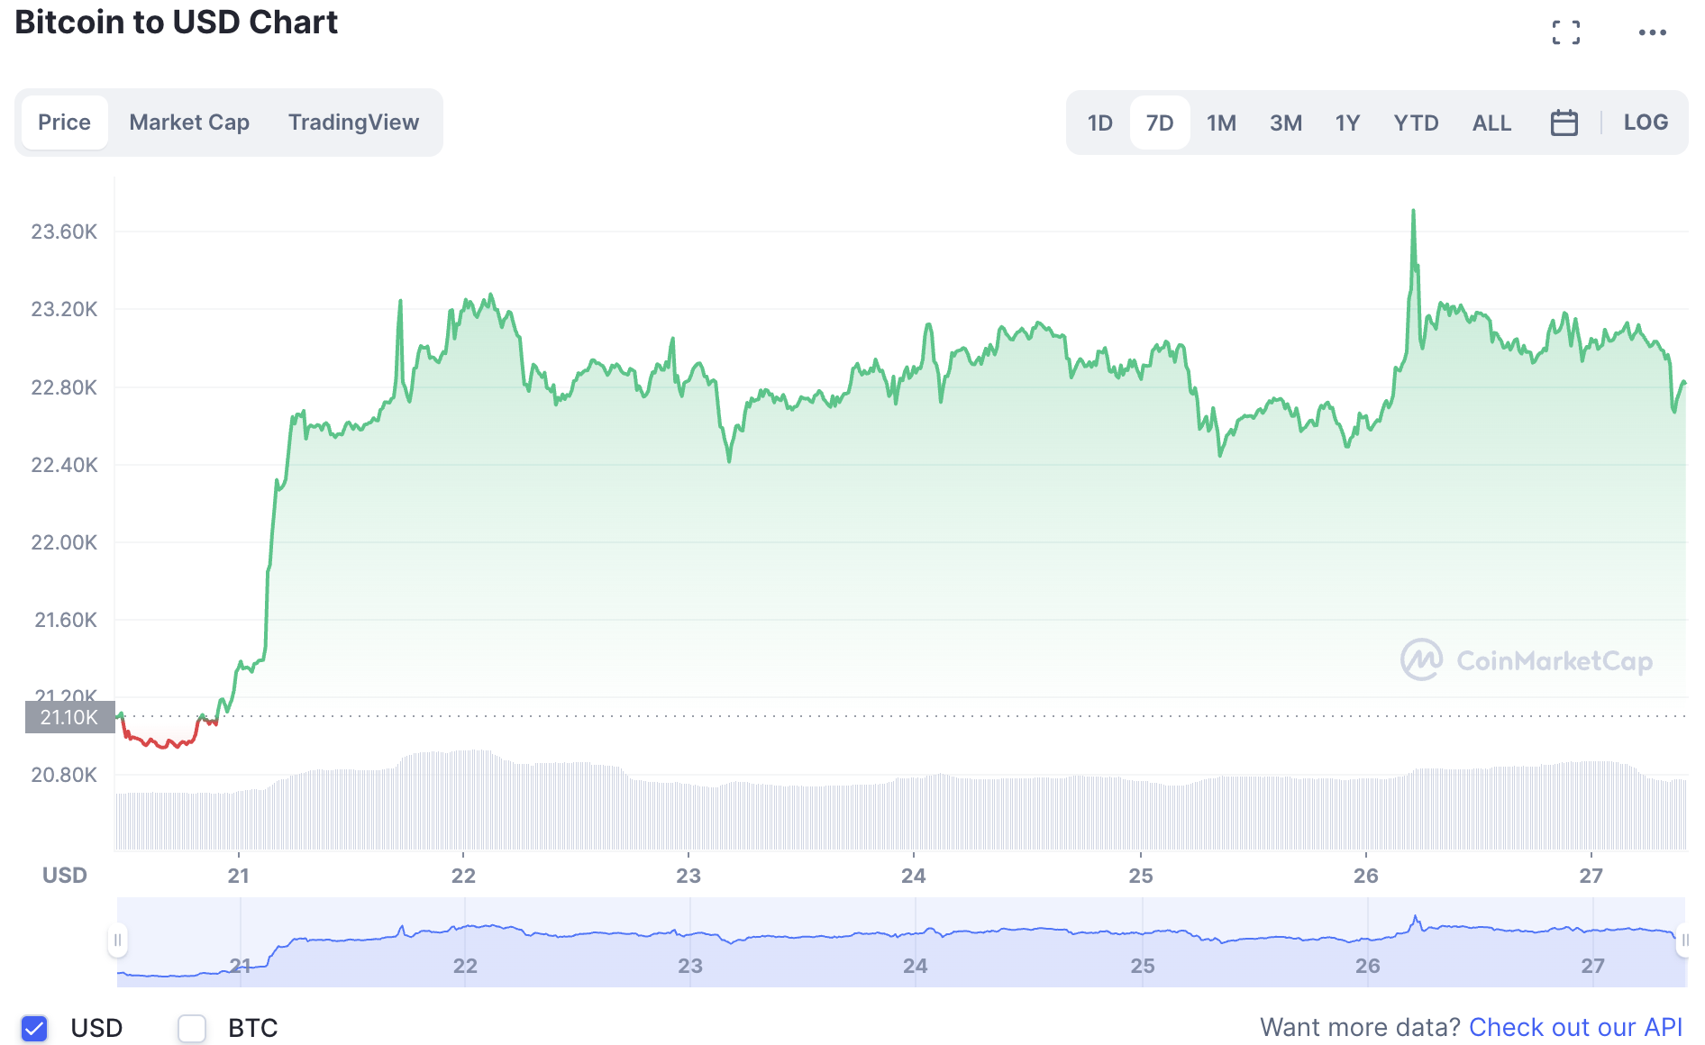
Task: Click the 21.10K opening price label
Action: click(69, 717)
